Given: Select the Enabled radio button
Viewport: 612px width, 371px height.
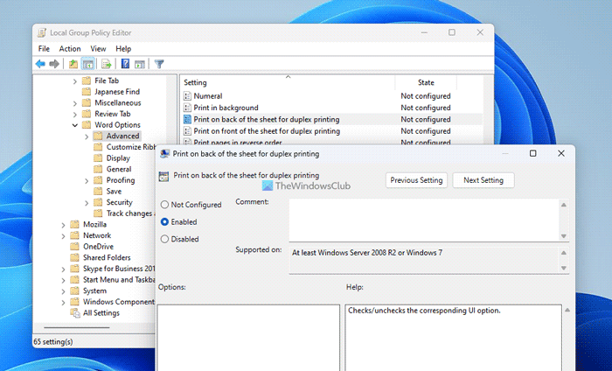Looking at the screenshot, I should point(164,222).
